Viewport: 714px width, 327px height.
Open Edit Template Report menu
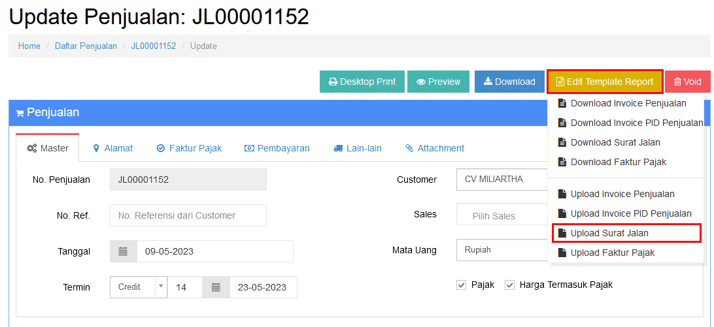click(605, 82)
